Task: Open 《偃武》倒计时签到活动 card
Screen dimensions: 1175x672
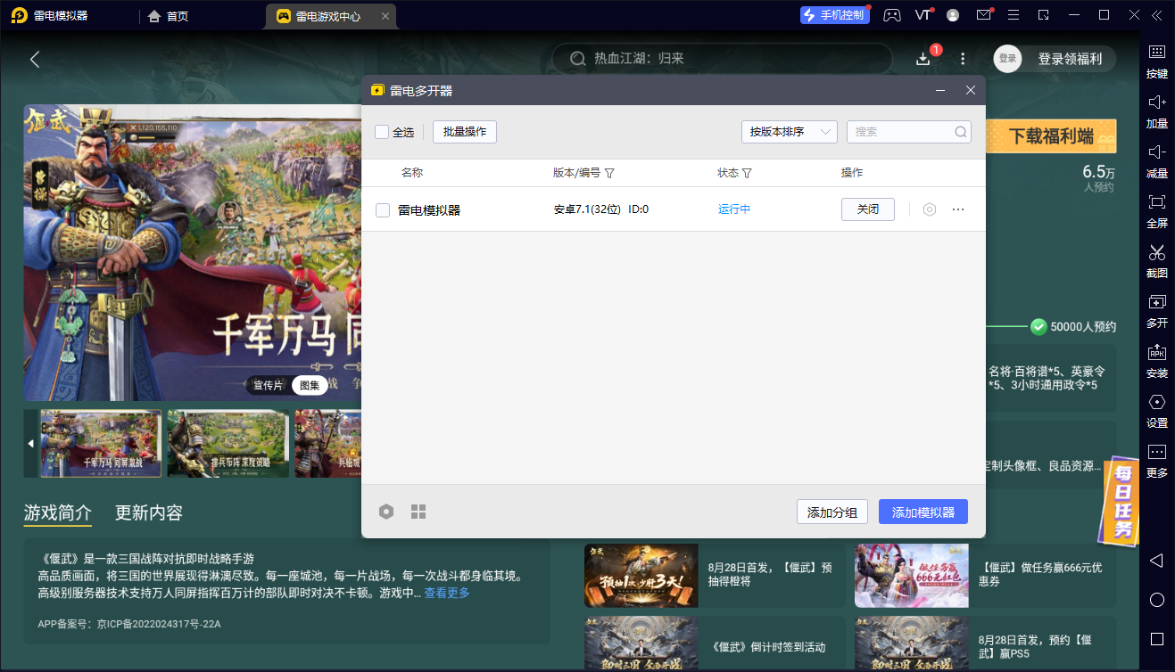Action: [714, 644]
